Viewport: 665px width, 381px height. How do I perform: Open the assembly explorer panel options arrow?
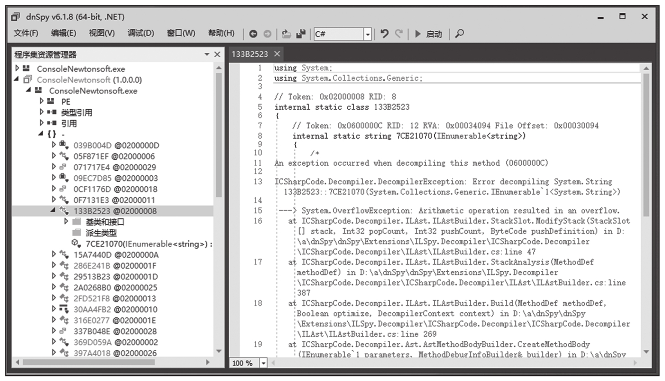click(x=207, y=55)
